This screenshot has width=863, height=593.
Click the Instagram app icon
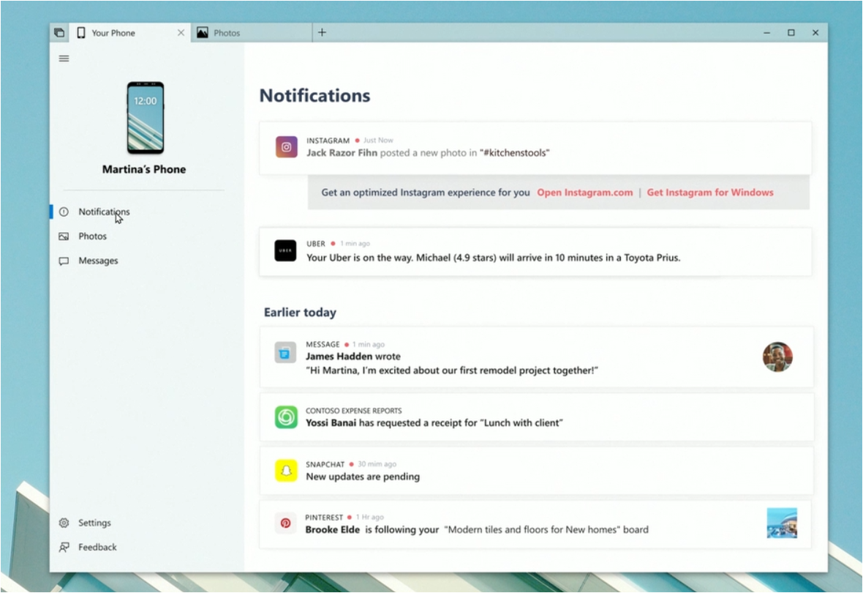click(x=286, y=147)
